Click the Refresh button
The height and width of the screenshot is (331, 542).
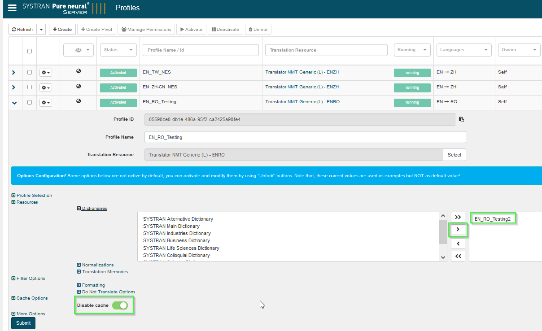coord(22,29)
